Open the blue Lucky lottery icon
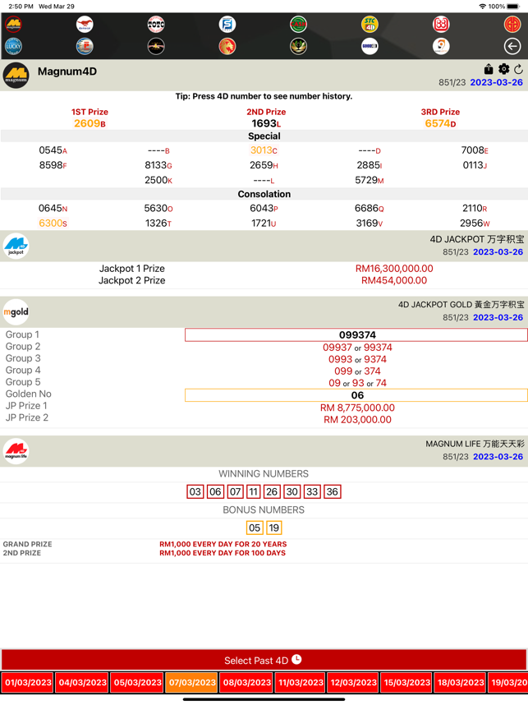528x705 pixels. click(13, 46)
